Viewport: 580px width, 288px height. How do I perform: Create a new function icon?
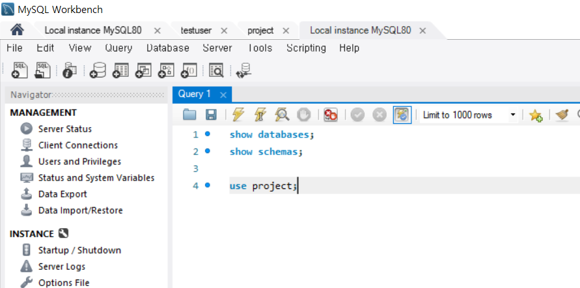[189, 70]
